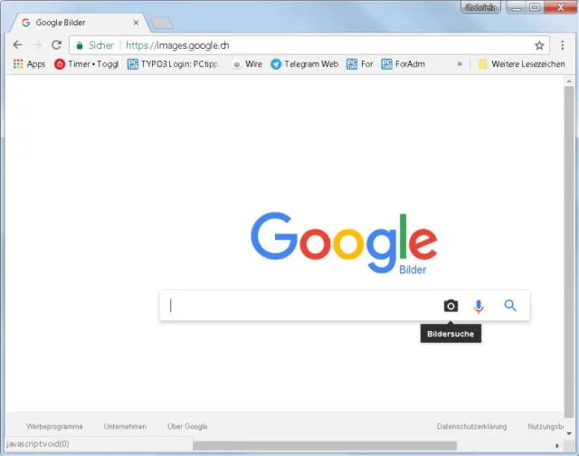Open the Apps shortcut in bookmarks bar
This screenshot has width=579, height=456.
pos(29,64)
